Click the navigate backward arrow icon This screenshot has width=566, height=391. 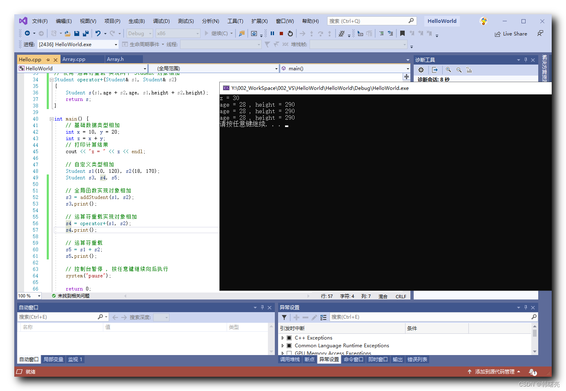click(x=27, y=34)
